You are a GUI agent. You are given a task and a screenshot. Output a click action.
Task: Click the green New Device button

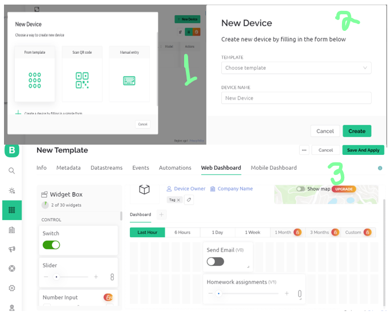[x=188, y=19]
